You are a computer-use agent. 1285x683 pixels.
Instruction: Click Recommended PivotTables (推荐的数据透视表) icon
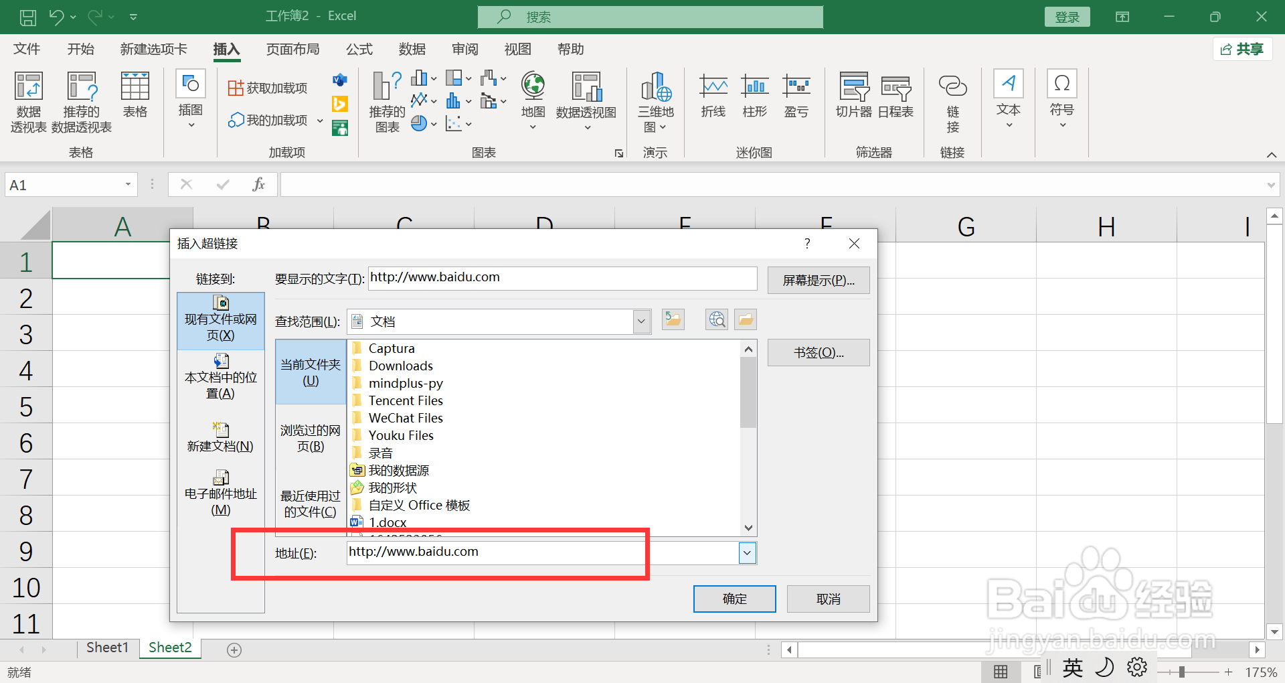click(82, 102)
